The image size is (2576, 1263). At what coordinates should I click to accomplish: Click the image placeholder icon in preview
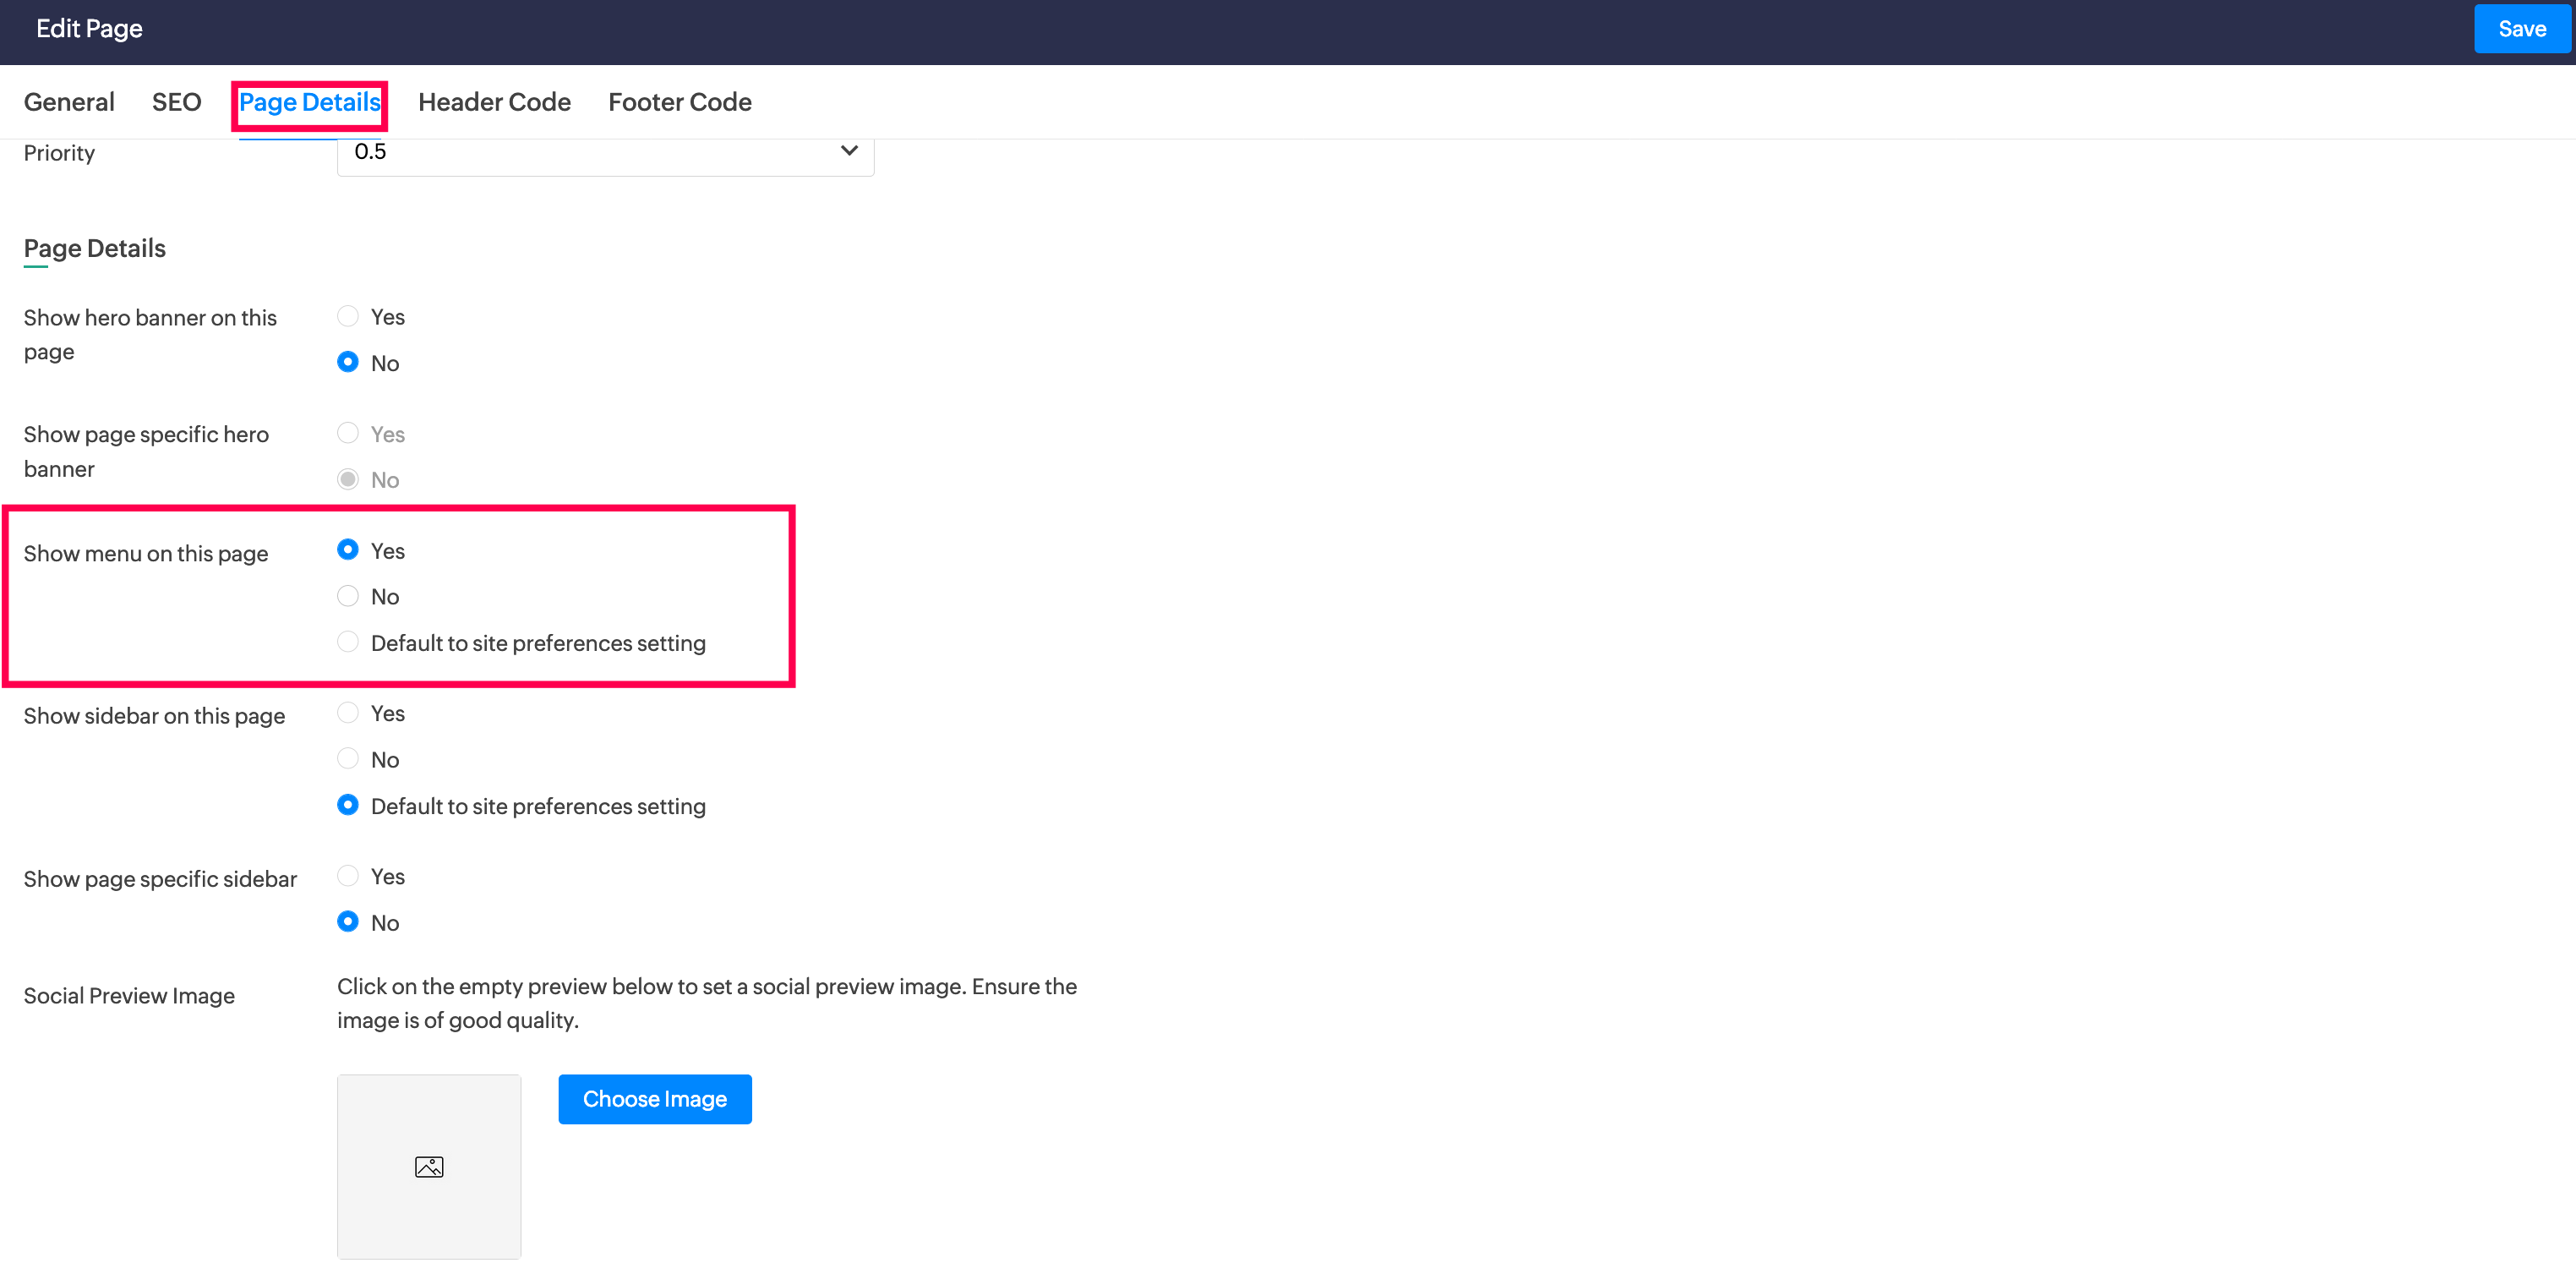pos(429,1166)
